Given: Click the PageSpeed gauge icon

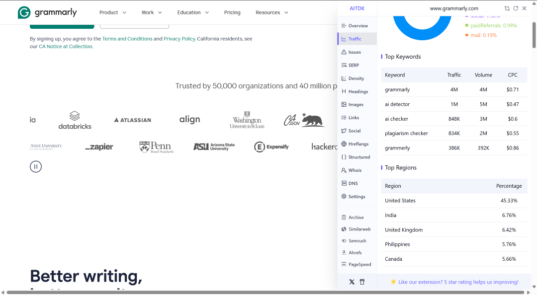Looking at the screenshot, I should coord(344,264).
